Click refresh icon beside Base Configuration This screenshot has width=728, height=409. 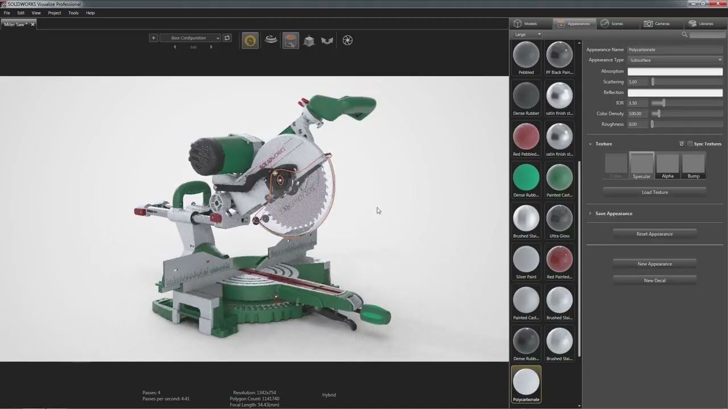pyautogui.click(x=227, y=38)
